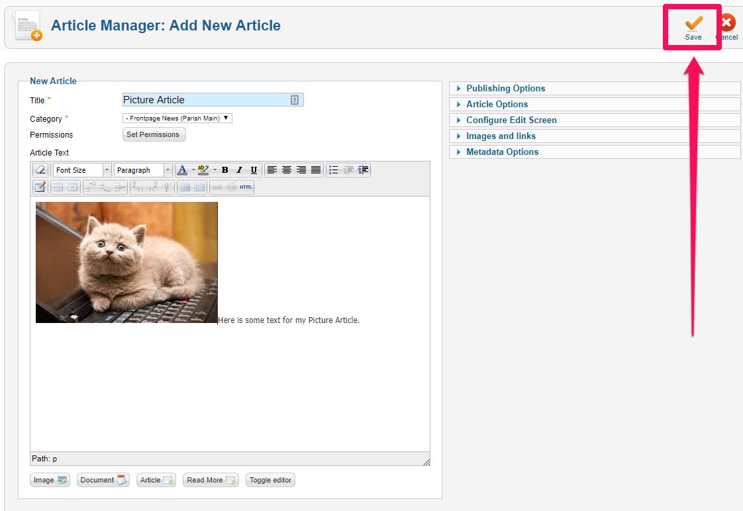Click the Image insert button
Image resolution: width=743 pixels, height=511 pixels.
(x=50, y=480)
